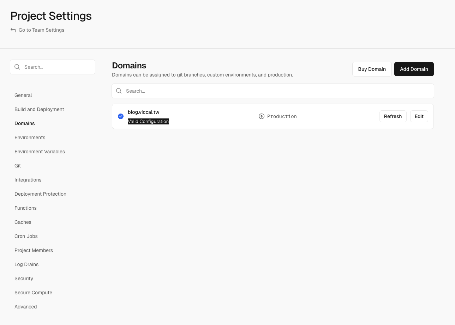Navigate to Environment Variables
455x325 pixels.
40,152
